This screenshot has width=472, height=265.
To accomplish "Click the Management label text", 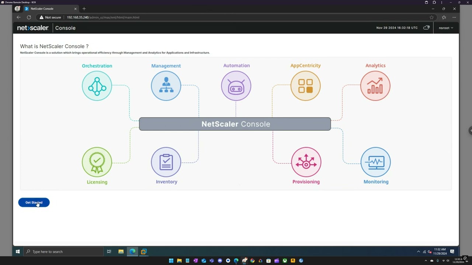I will pyautogui.click(x=166, y=66).
